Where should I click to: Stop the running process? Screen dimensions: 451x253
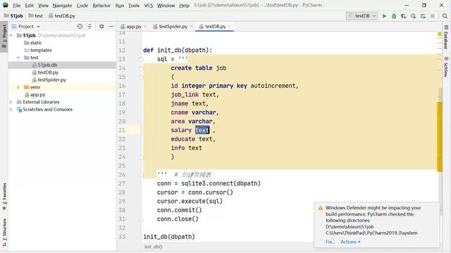(433, 16)
